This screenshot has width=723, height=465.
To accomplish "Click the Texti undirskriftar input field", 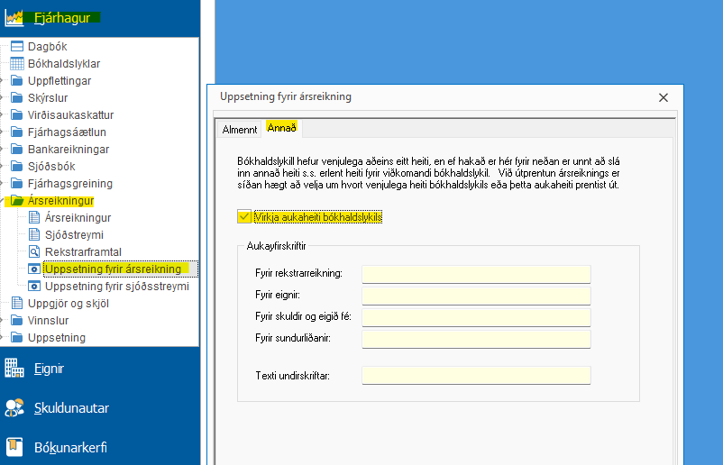I will pyautogui.click(x=476, y=375).
